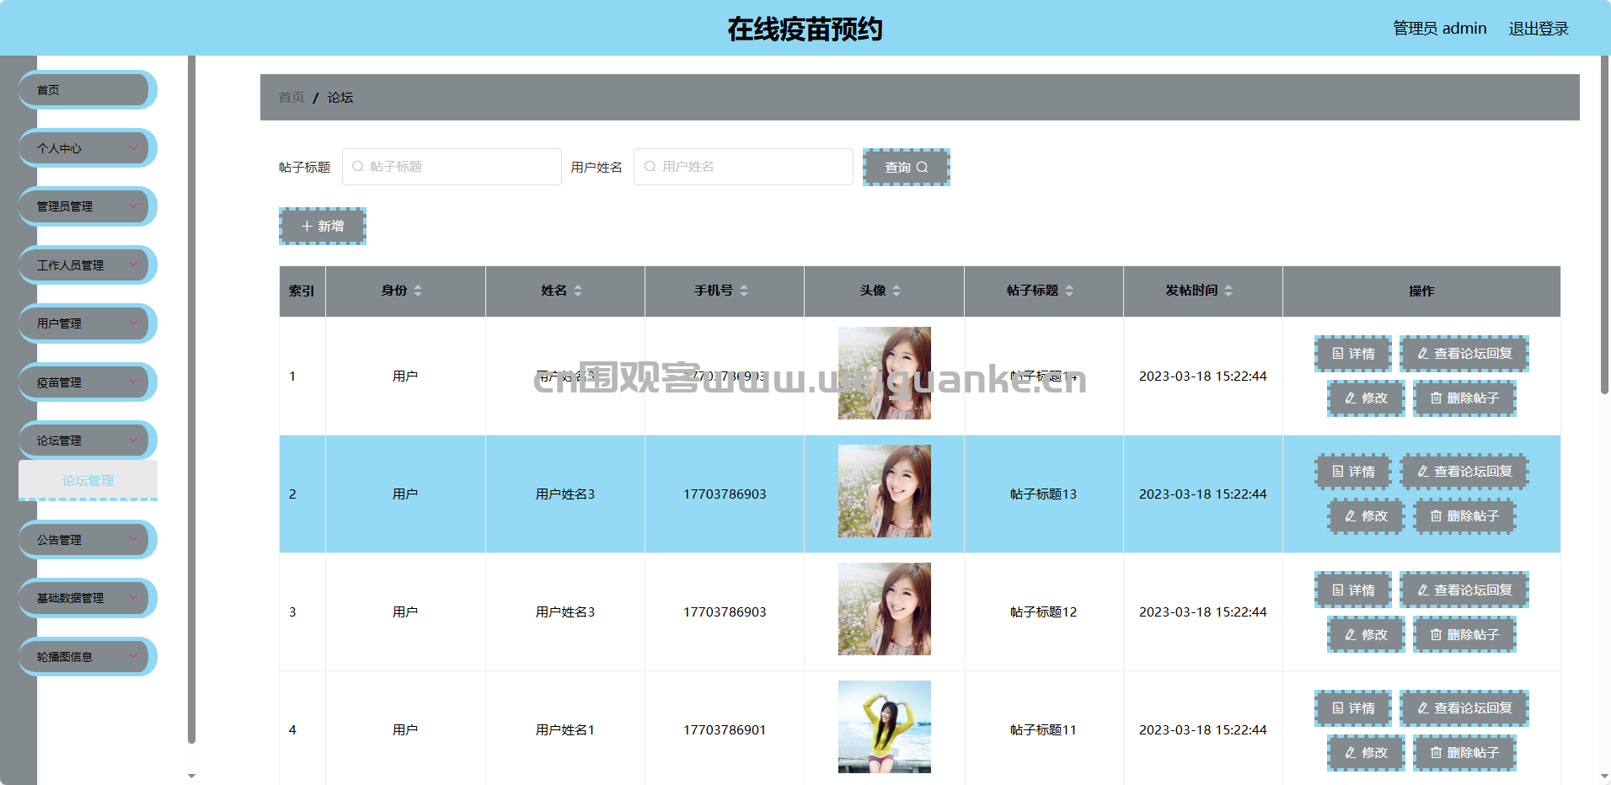This screenshot has width=1611, height=785.
Task: Sort by 手机号 column sort icon
Action: tap(744, 291)
